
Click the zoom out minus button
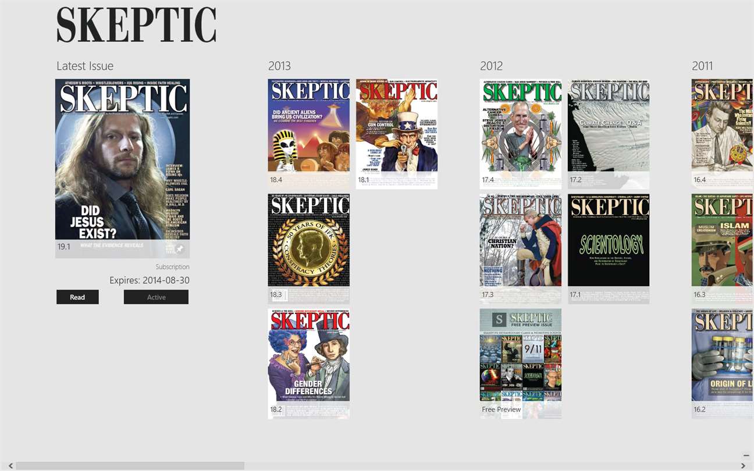[x=746, y=455]
